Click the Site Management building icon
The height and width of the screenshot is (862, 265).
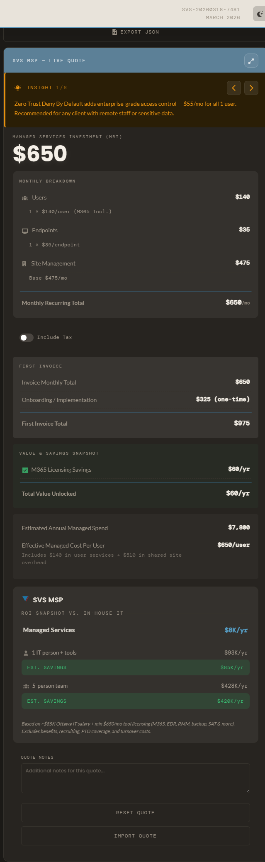24,264
